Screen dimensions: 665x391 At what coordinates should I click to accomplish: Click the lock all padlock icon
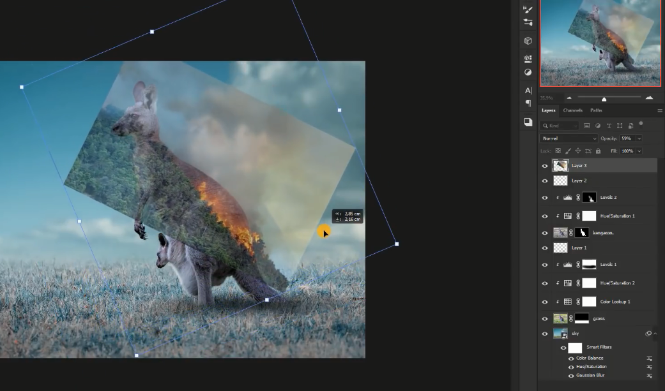598,151
